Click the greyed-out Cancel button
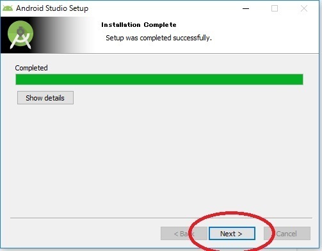Viewport: 322px width, 251px height. (x=287, y=234)
